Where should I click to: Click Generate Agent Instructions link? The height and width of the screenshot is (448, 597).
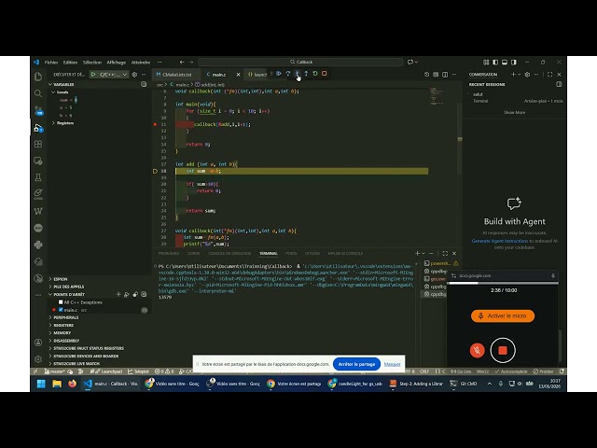click(500, 241)
